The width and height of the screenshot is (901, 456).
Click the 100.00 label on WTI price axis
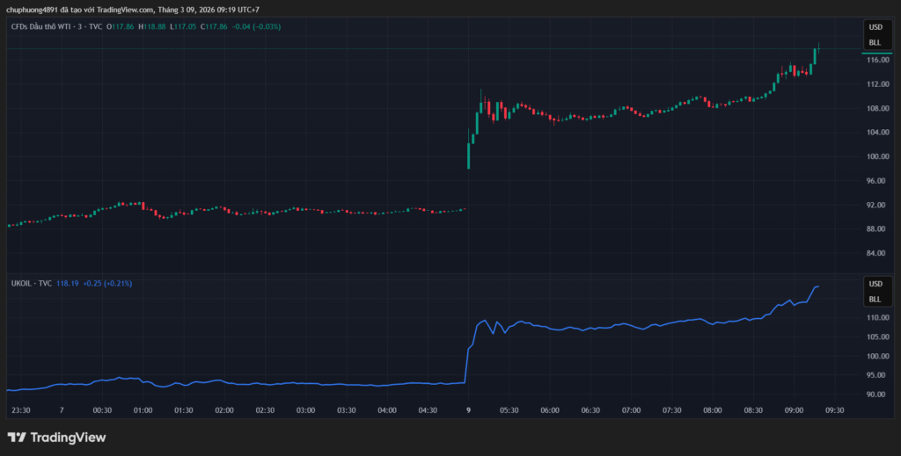875,156
